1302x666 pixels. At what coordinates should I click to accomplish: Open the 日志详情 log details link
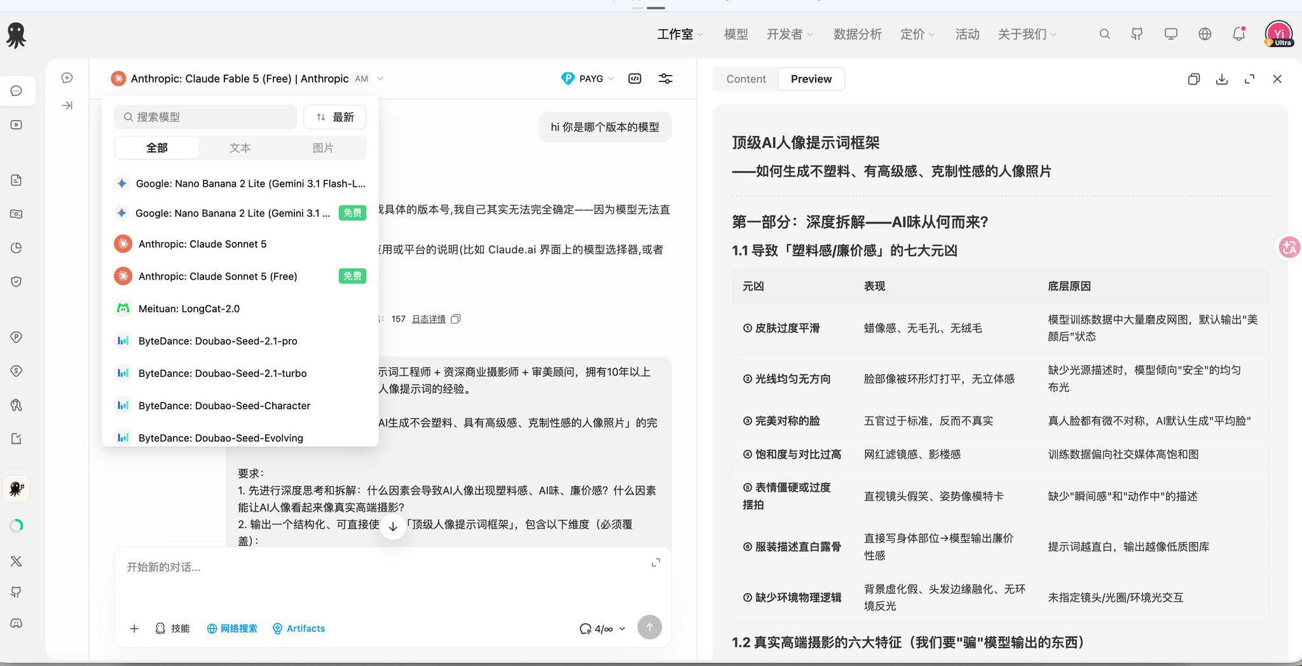point(428,319)
